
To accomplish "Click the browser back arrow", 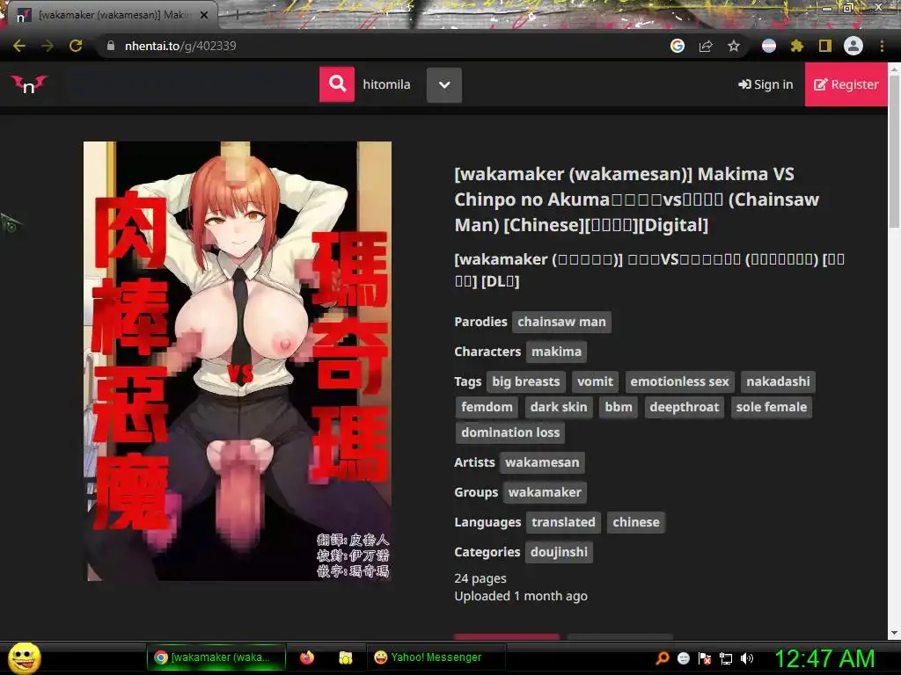I will coord(19,46).
